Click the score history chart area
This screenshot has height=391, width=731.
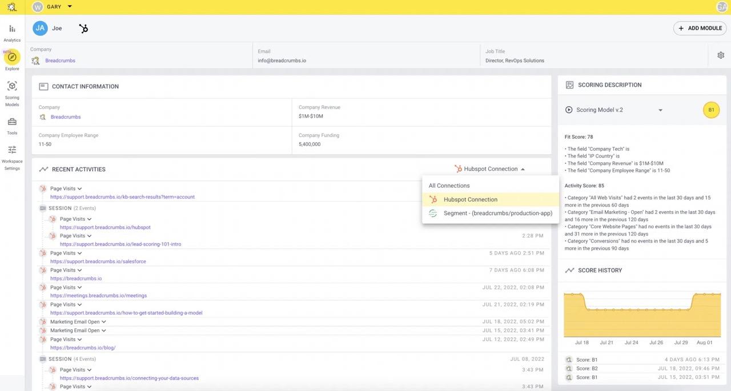pos(642,315)
